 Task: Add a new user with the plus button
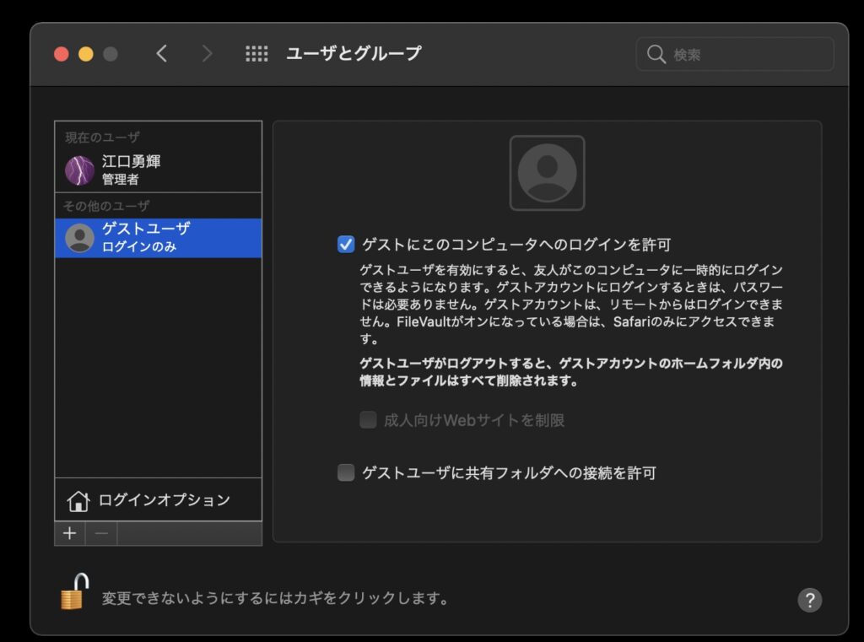[x=69, y=533]
